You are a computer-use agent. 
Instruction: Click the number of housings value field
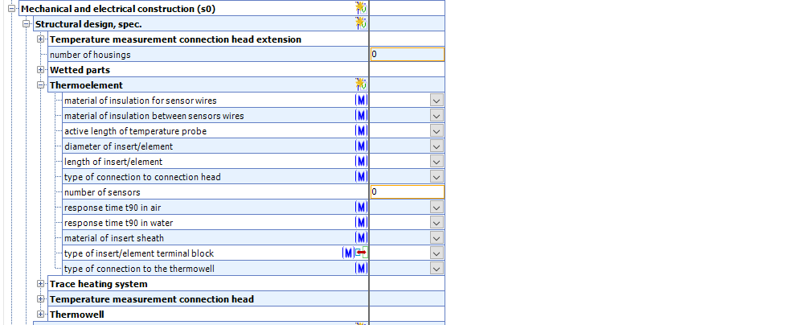pos(407,55)
